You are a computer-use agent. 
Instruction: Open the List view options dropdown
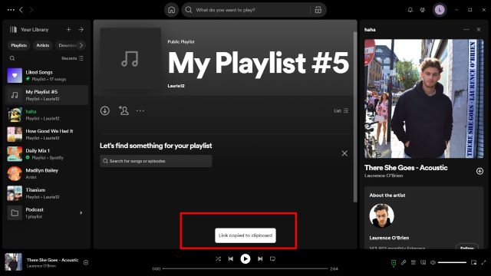tap(341, 110)
